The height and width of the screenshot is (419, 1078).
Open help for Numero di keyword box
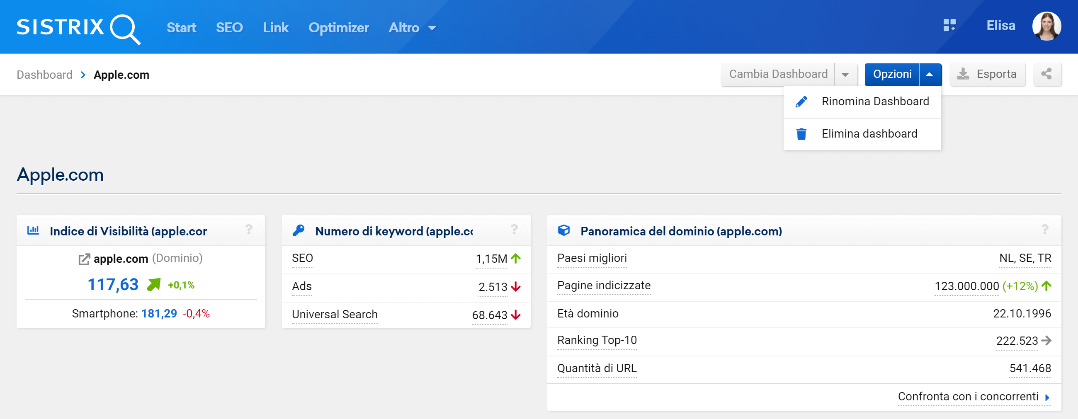click(x=514, y=229)
